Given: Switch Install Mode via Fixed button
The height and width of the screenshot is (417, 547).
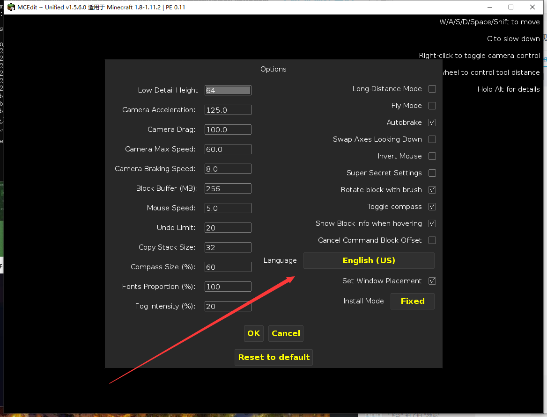Looking at the screenshot, I should [x=412, y=301].
